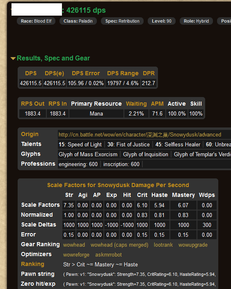The image size is (231, 289).
Task: Open the lootrank gear ranking link
Action: point(163,245)
